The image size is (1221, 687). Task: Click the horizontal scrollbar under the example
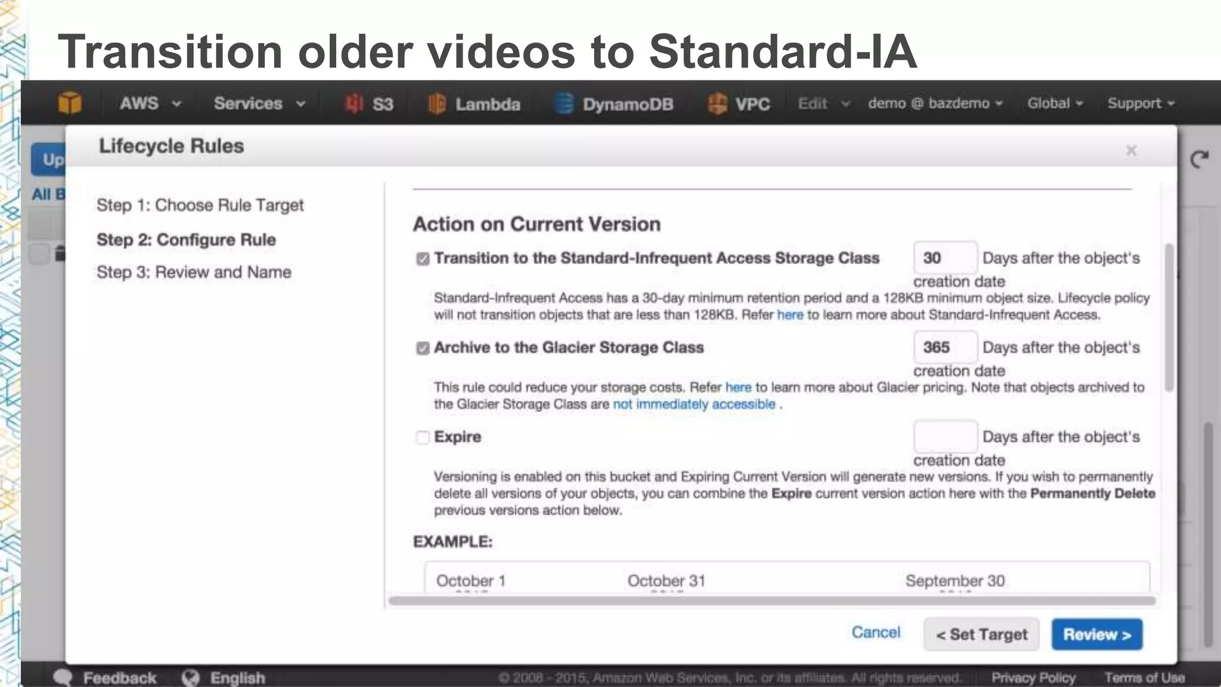[772, 601]
